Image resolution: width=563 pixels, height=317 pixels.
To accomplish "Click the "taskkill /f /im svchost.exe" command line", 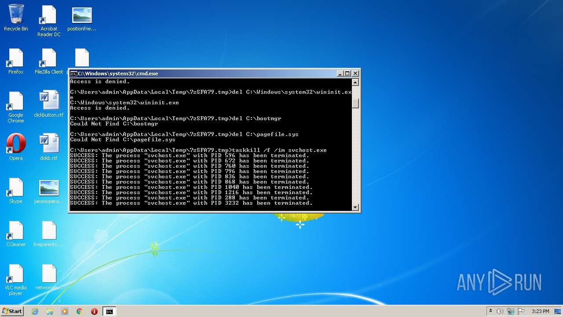I will pos(198,150).
